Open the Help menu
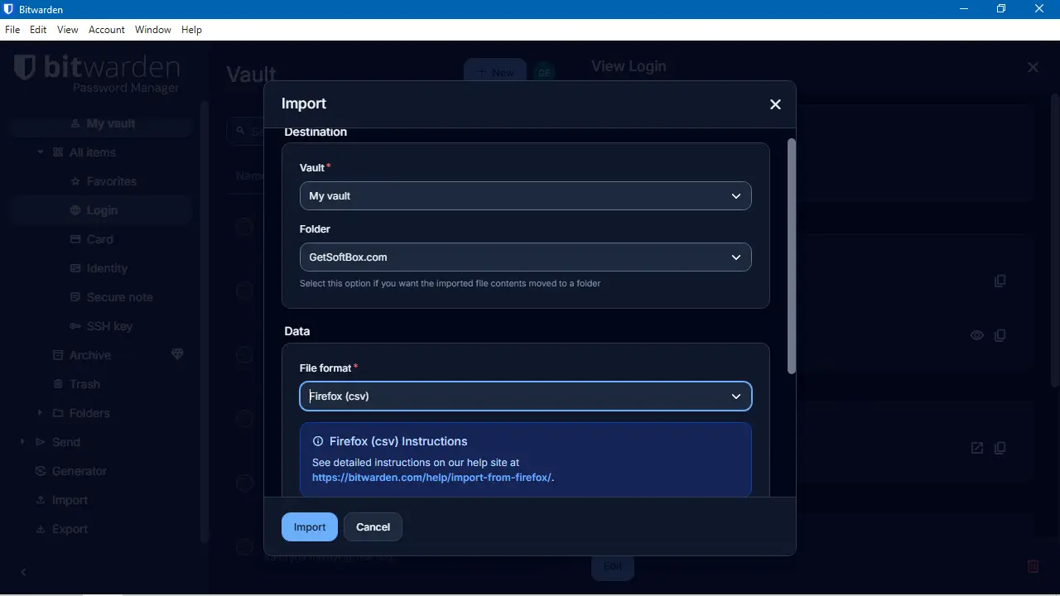Image resolution: width=1060 pixels, height=596 pixels. (191, 30)
